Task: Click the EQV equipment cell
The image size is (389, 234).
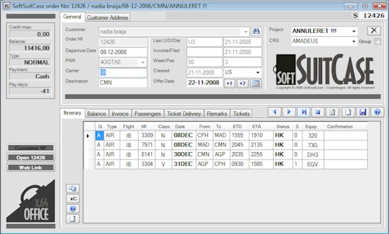Action: [313, 164]
